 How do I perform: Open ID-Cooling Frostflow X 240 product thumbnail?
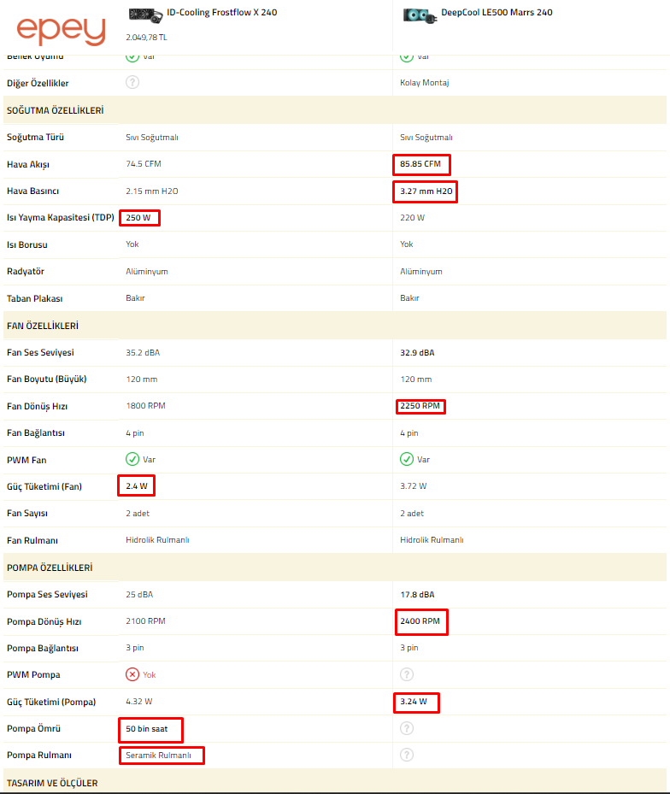click(x=144, y=15)
